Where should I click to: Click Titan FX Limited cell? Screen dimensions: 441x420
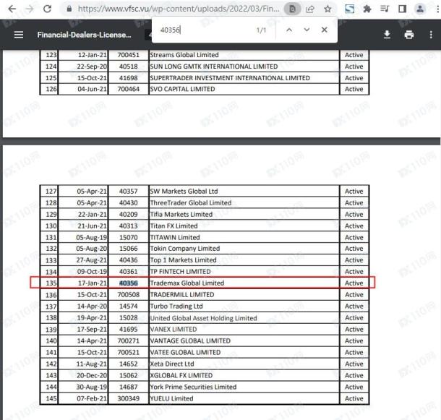click(244, 226)
